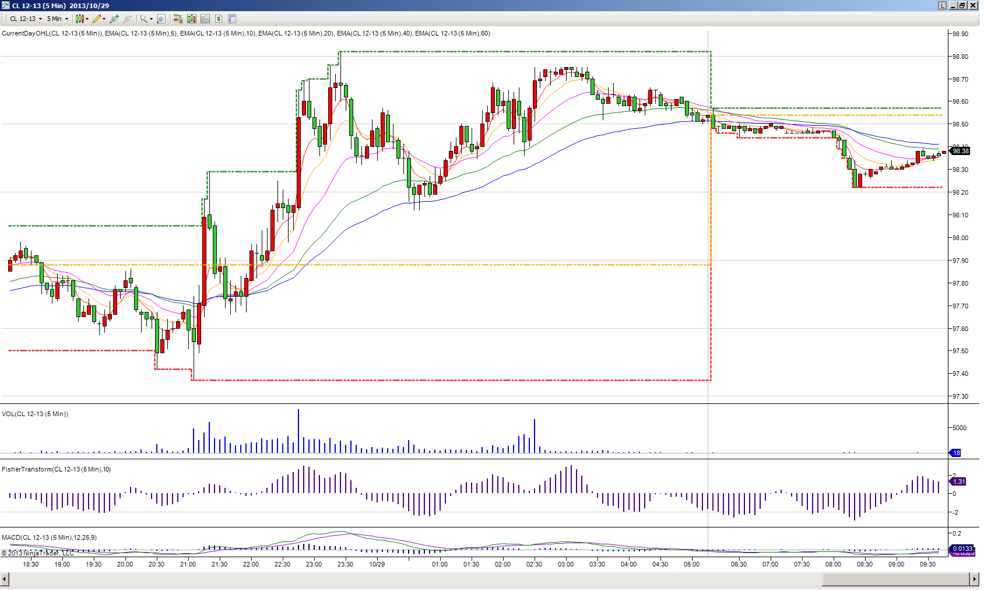Click the title bar text CL 12-13 (5 Min)
984x591 pixels.
(x=39, y=6)
